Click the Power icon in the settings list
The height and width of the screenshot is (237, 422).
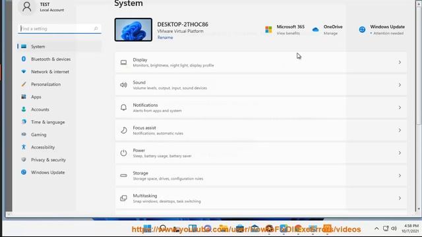[x=123, y=153]
